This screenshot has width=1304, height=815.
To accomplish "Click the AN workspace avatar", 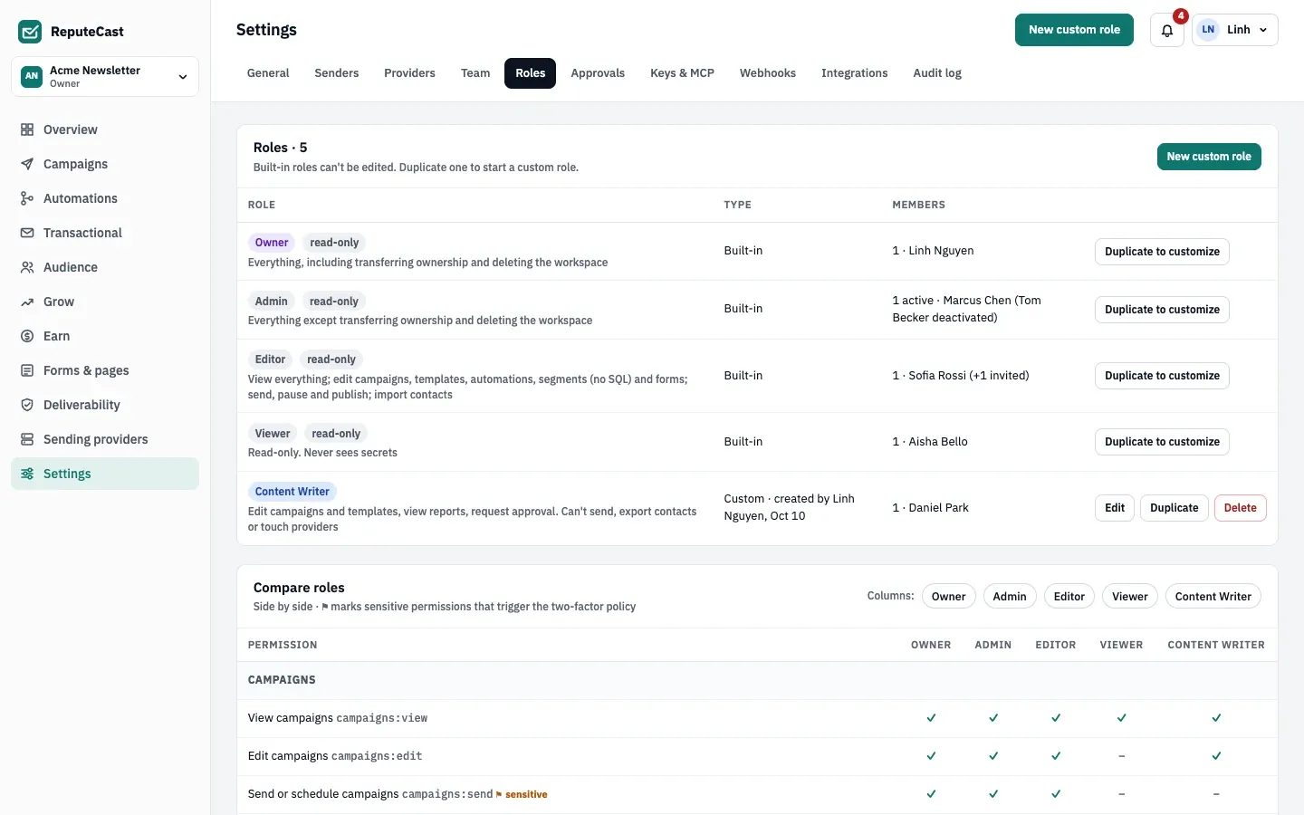I will (x=32, y=77).
